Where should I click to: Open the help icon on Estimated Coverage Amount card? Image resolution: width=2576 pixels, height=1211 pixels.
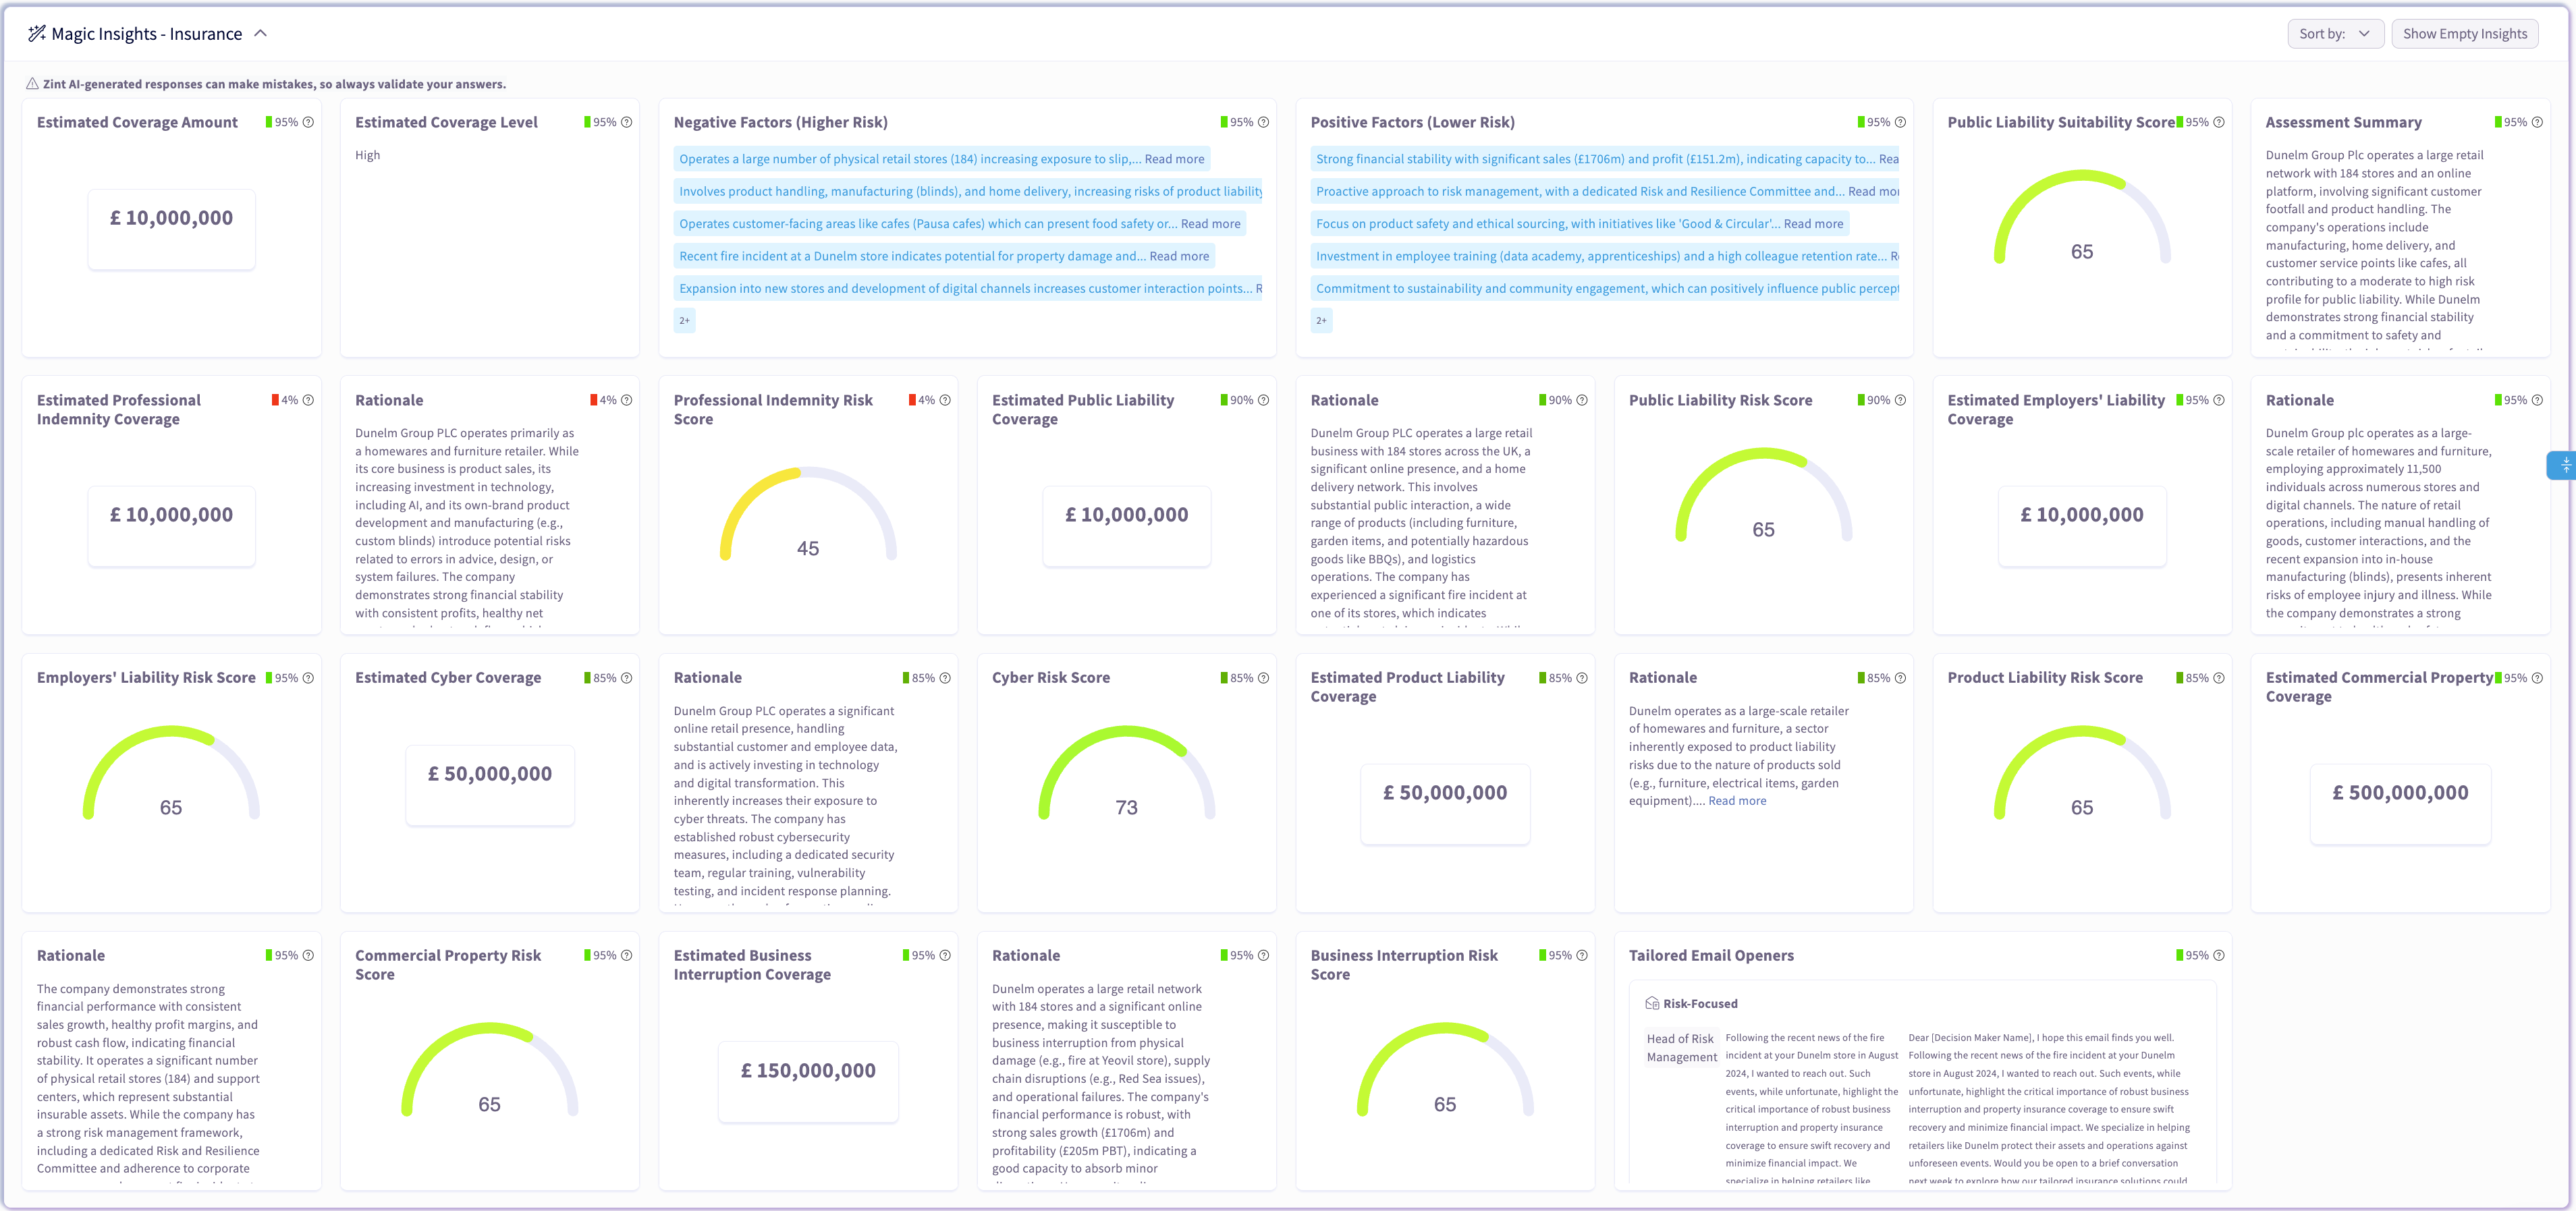(308, 121)
